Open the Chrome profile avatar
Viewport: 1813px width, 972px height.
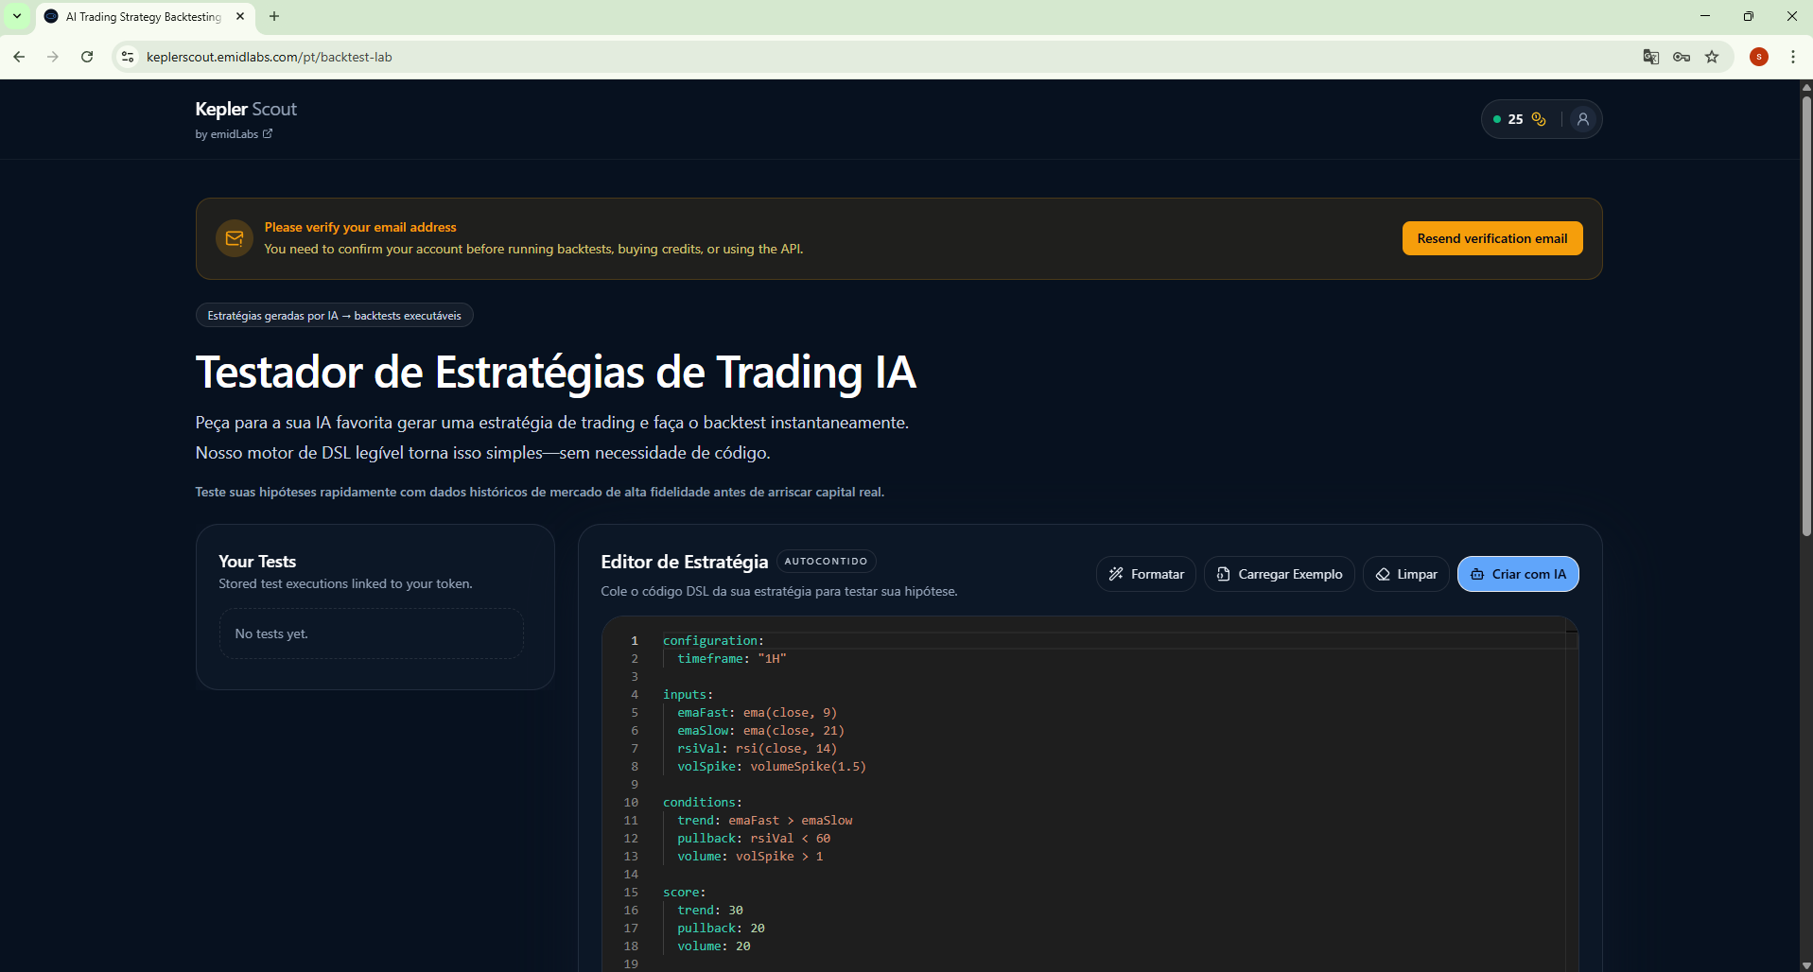(1759, 57)
